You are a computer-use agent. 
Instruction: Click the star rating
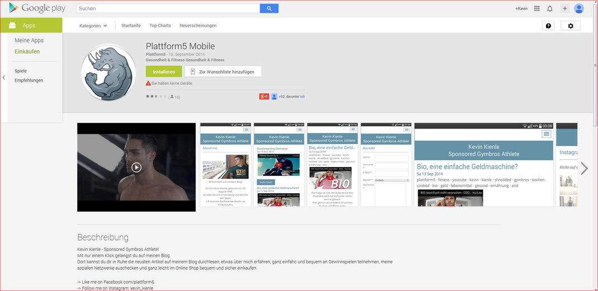point(156,97)
